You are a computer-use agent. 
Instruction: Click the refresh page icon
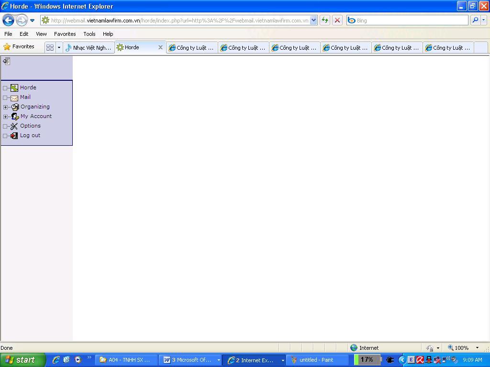pyautogui.click(x=325, y=20)
